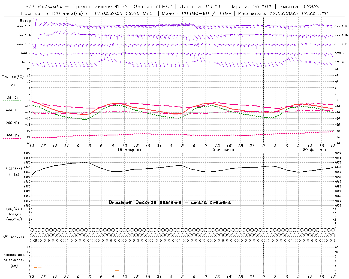Click the Тем-ра(°C) temperature label
This screenshot has height=279, width=349.
pyautogui.click(x=13, y=77)
